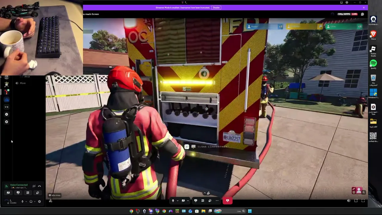Image resolution: width=382 pixels, height=215 pixels.
Task: Open the Recycle Bin on the desktop
Action: pyautogui.click(x=373, y=80)
